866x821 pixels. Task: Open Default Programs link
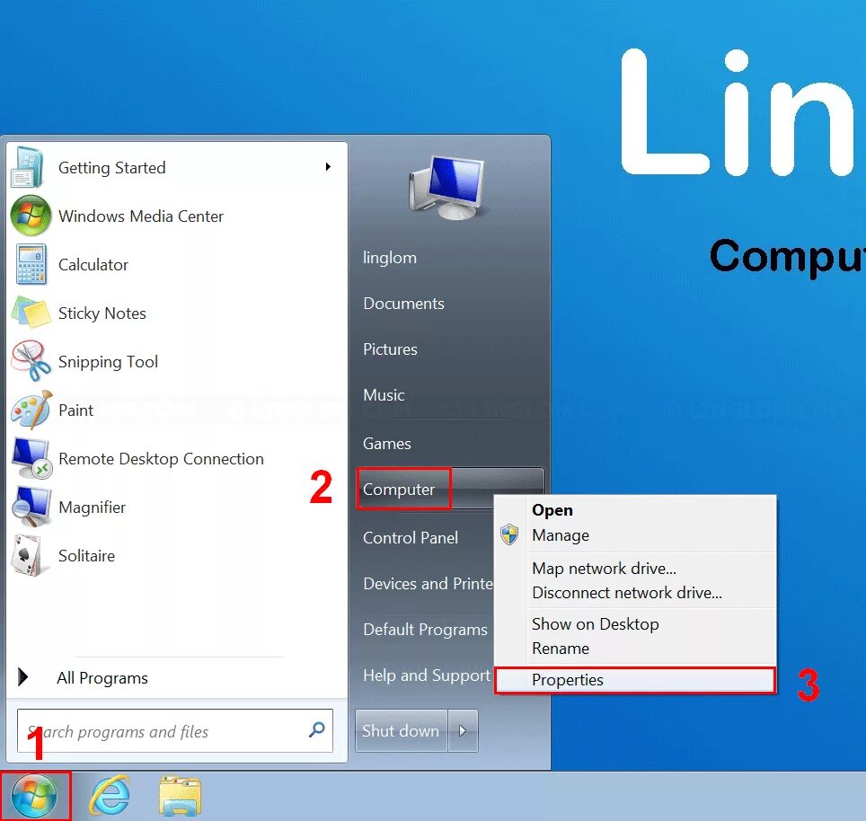[425, 630]
